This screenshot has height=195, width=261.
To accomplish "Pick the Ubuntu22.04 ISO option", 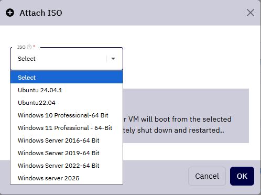I will pyautogui.click(x=67, y=103).
